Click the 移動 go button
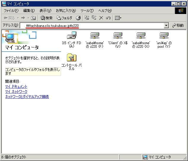 pyautogui.click(x=178, y=25)
